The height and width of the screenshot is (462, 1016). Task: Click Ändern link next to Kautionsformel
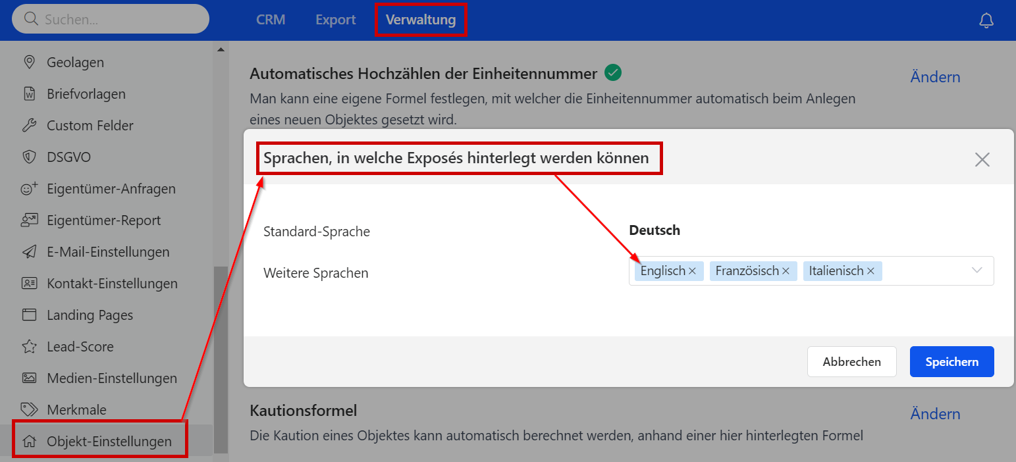pyautogui.click(x=935, y=414)
